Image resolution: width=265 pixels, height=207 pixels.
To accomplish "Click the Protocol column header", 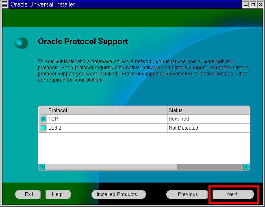I will [107, 110].
